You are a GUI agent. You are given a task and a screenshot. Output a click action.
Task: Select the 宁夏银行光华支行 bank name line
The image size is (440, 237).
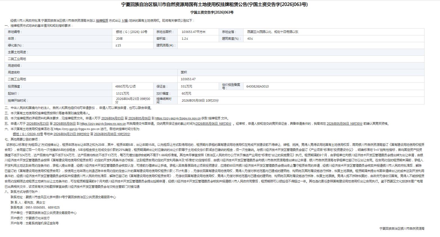pos(37,218)
